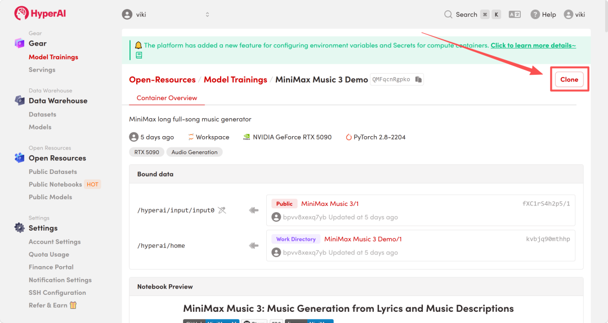Copy the container ID QMFqcnRgpko
The height and width of the screenshot is (323, 608).
pos(418,79)
